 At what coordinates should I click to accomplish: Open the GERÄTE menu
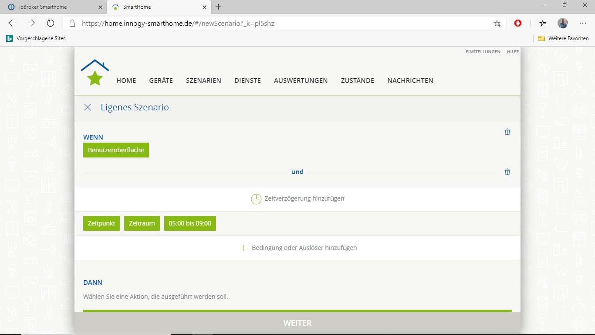[161, 81]
